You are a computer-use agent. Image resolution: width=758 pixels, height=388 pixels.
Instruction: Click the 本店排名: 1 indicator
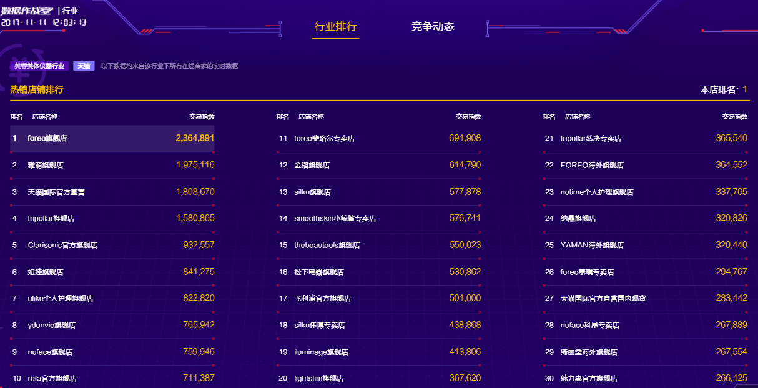[x=724, y=90]
